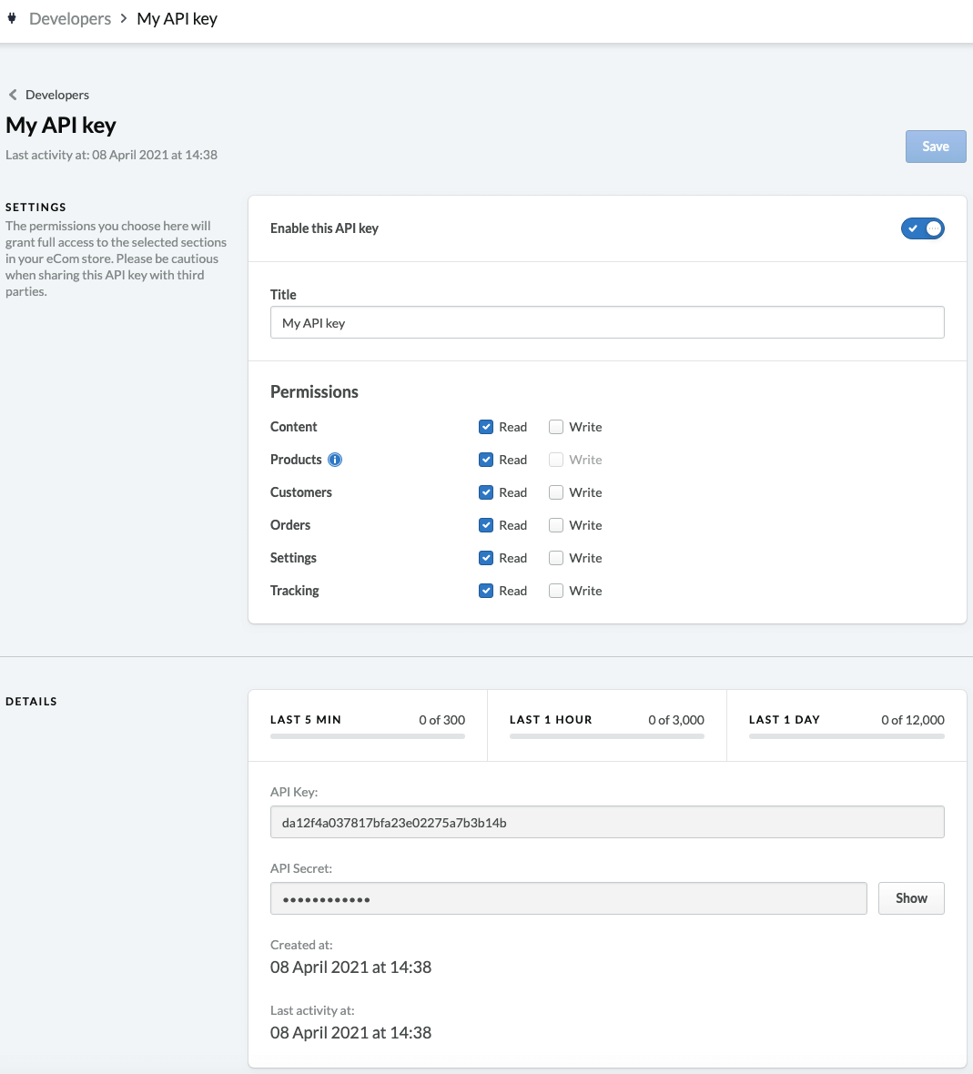Click into the Title input field
Viewport: 973px width, 1074px height.
[x=607, y=322]
